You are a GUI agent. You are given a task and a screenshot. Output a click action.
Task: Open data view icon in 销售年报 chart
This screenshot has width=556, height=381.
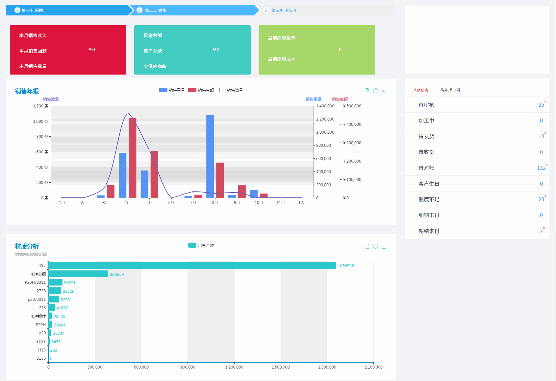pos(367,91)
